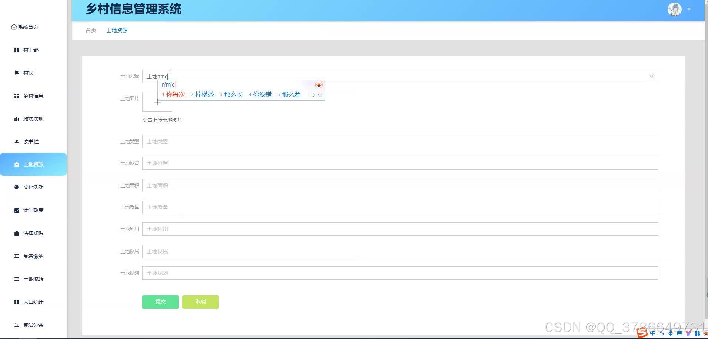
Task: Clear the 土地名称 field with the circle-x icon
Action: (652, 76)
